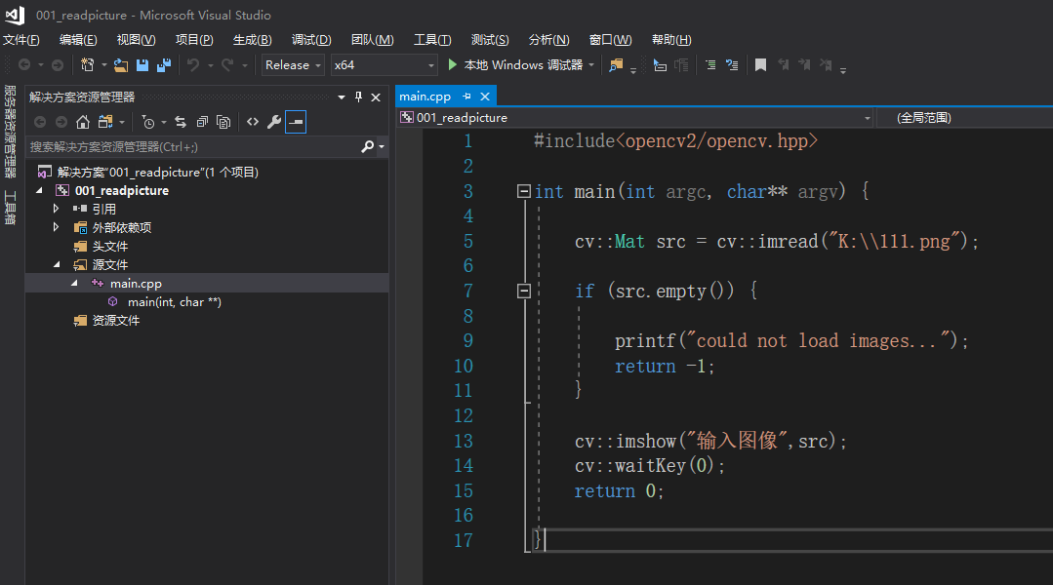Screen dimensions: 1053x585
Task: Expand the 外部依赖项 node
Action: point(57,227)
